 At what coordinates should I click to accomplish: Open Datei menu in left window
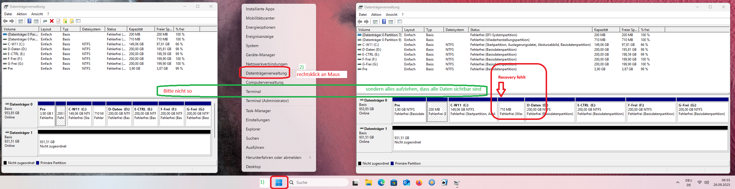(8, 14)
